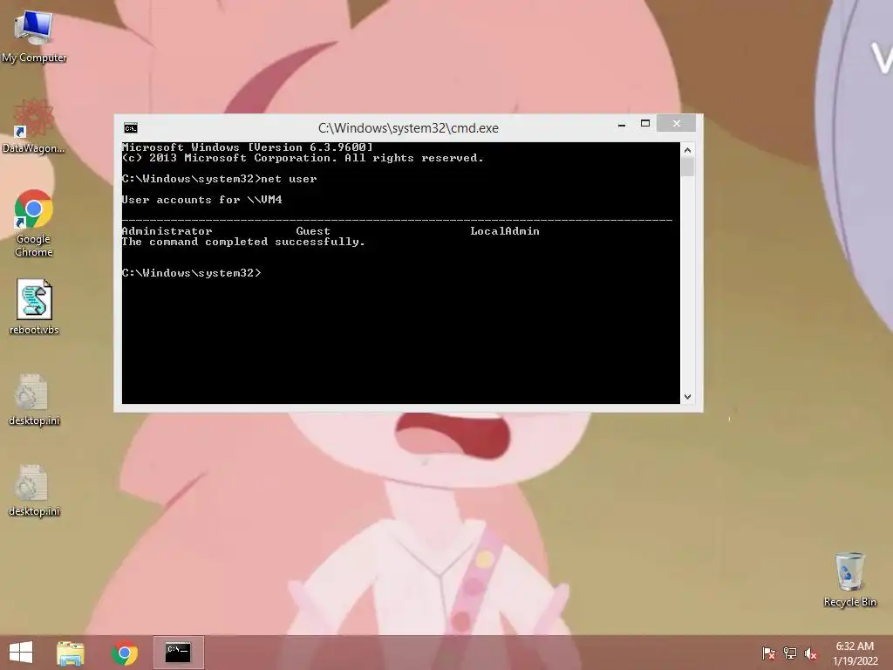Open the network tray icon
Screen dimensions: 893x670
790,653
